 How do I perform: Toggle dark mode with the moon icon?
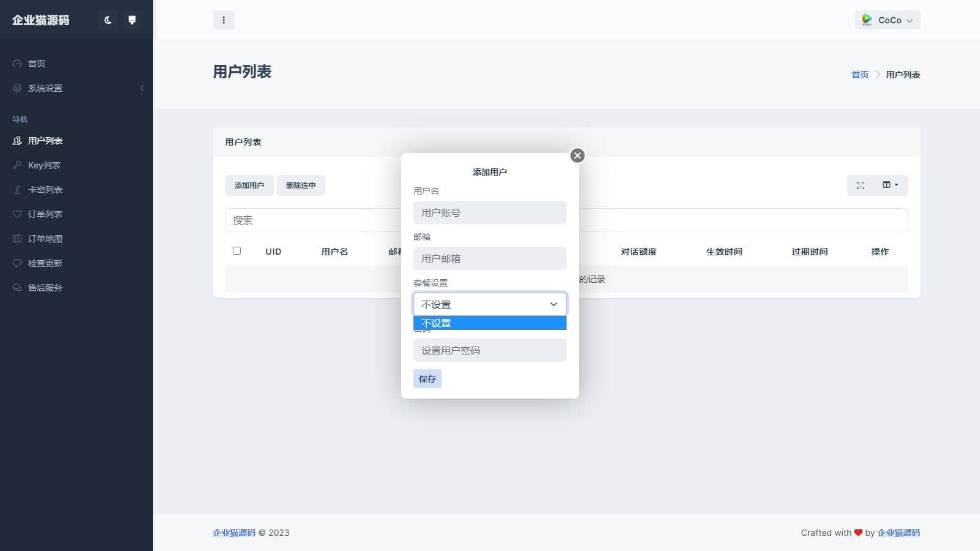[x=108, y=20]
